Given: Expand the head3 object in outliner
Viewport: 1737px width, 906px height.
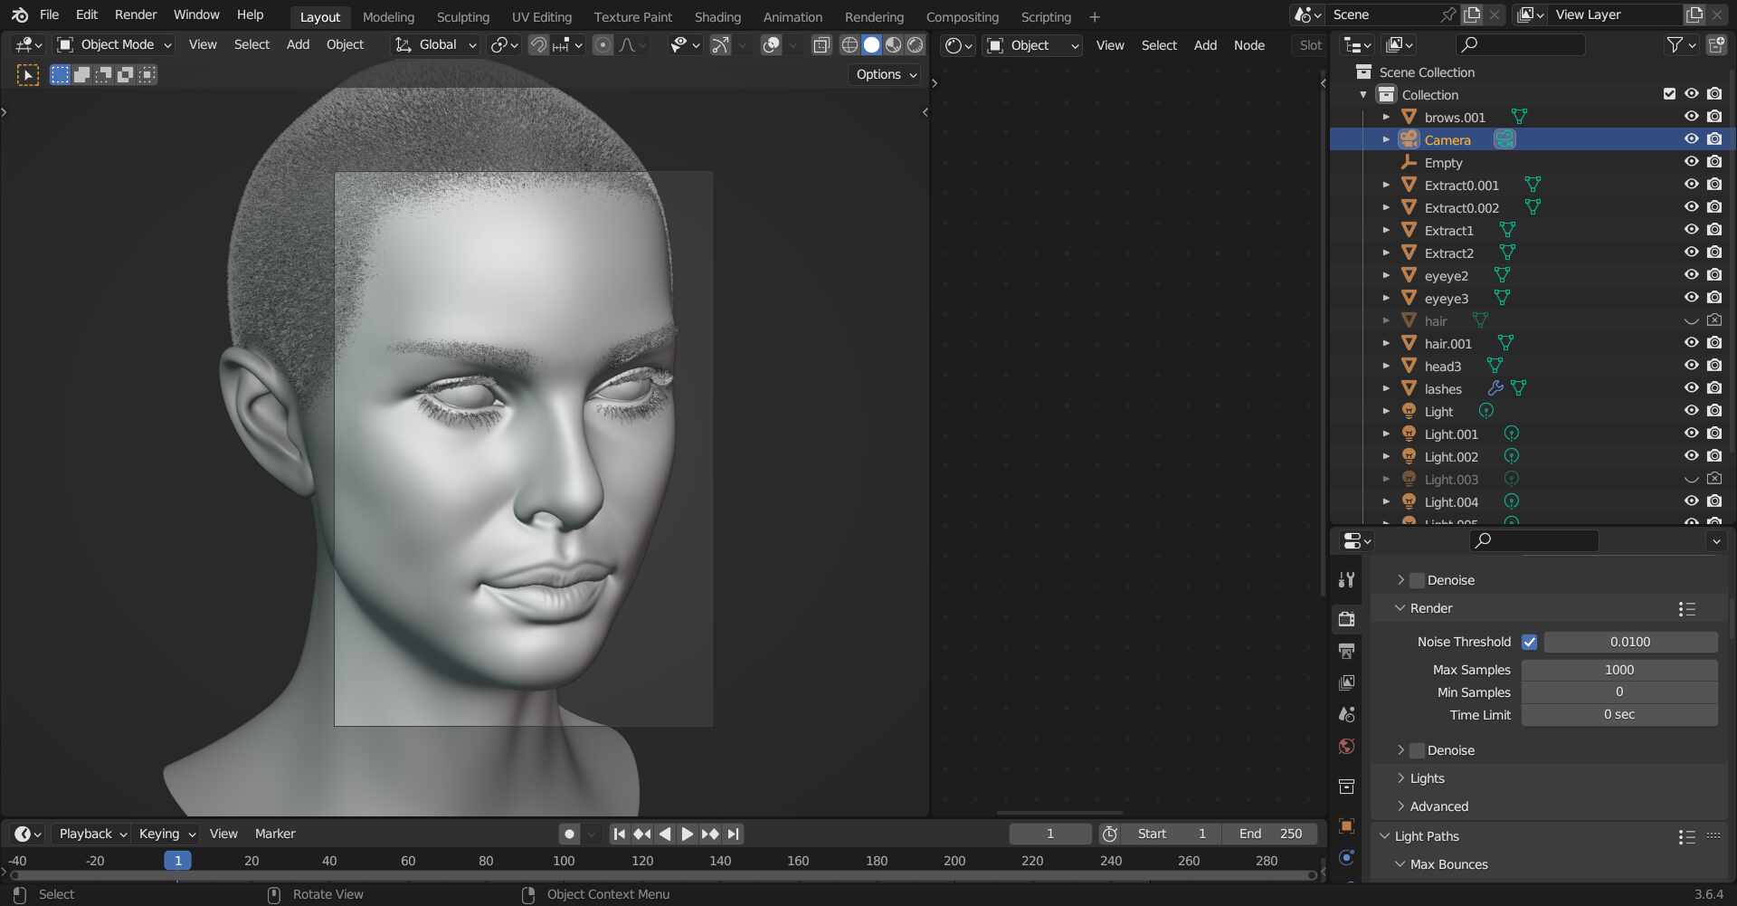Looking at the screenshot, I should 1386,366.
